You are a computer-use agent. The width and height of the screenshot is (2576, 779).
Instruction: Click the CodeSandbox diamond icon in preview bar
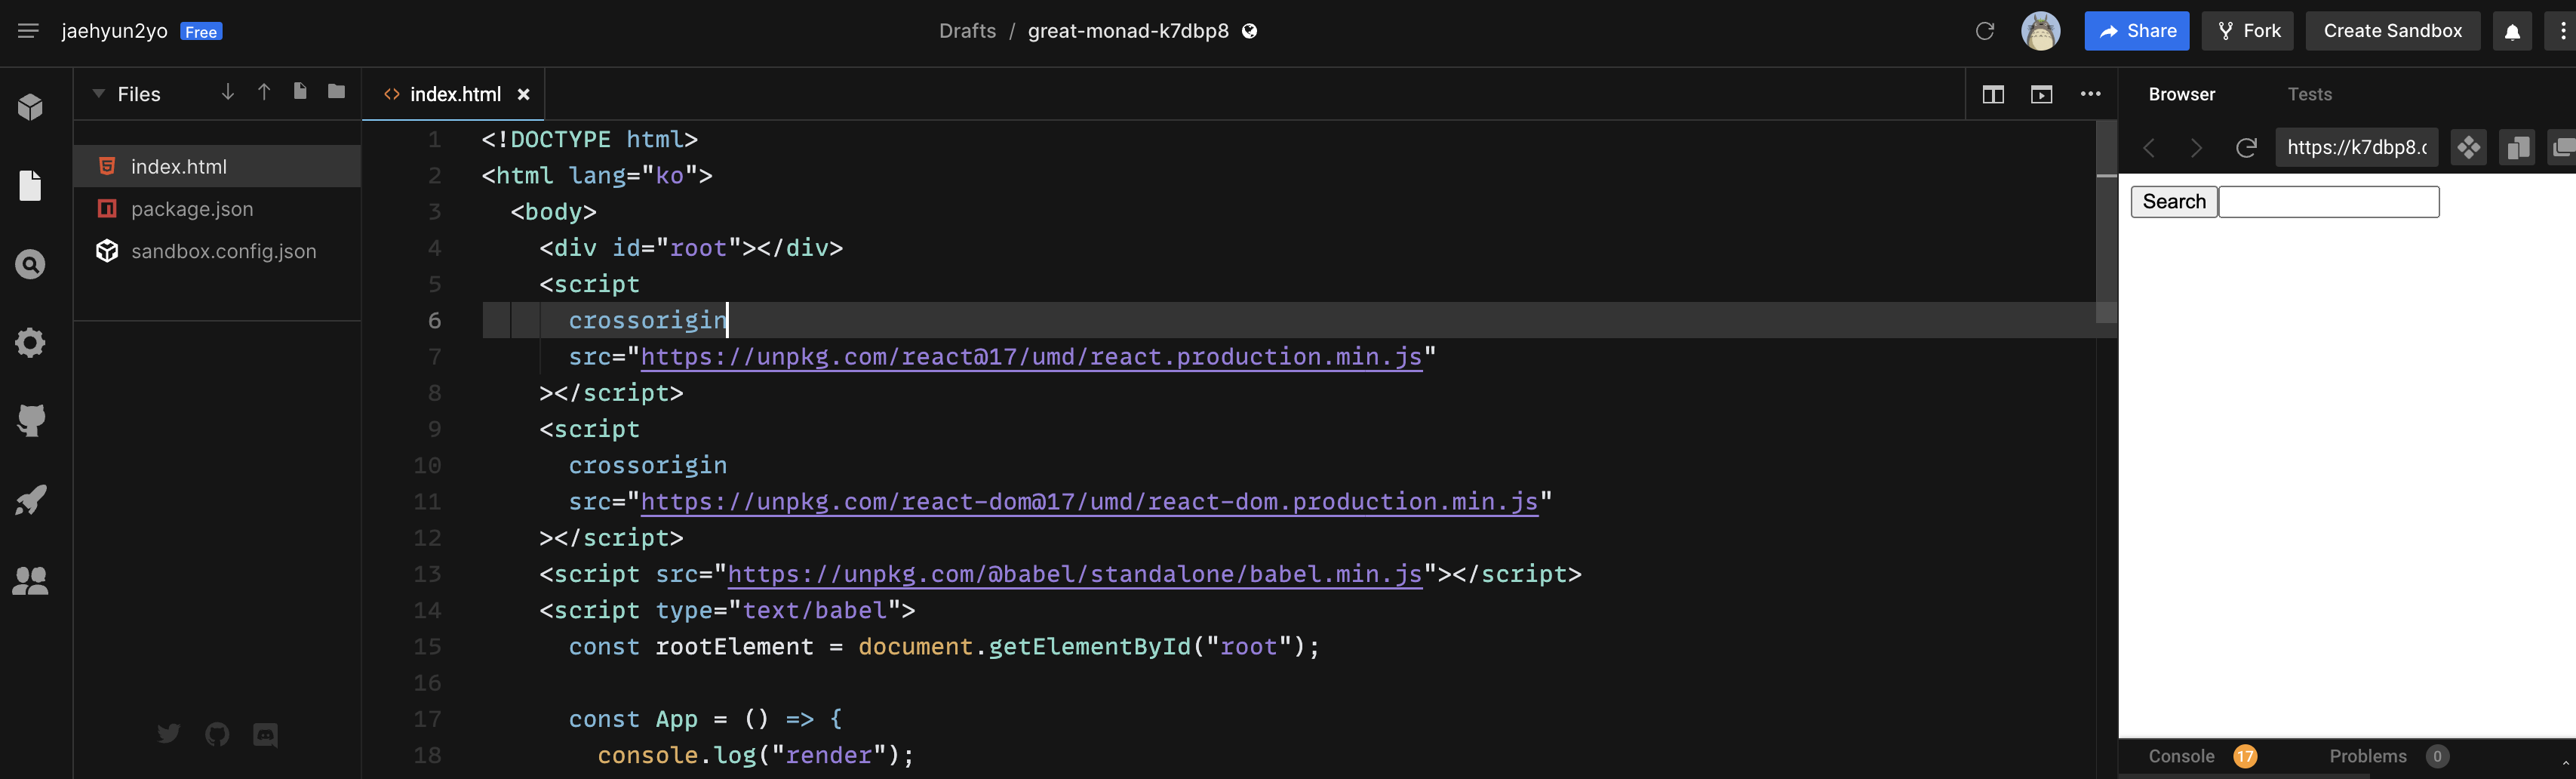tap(2469, 147)
